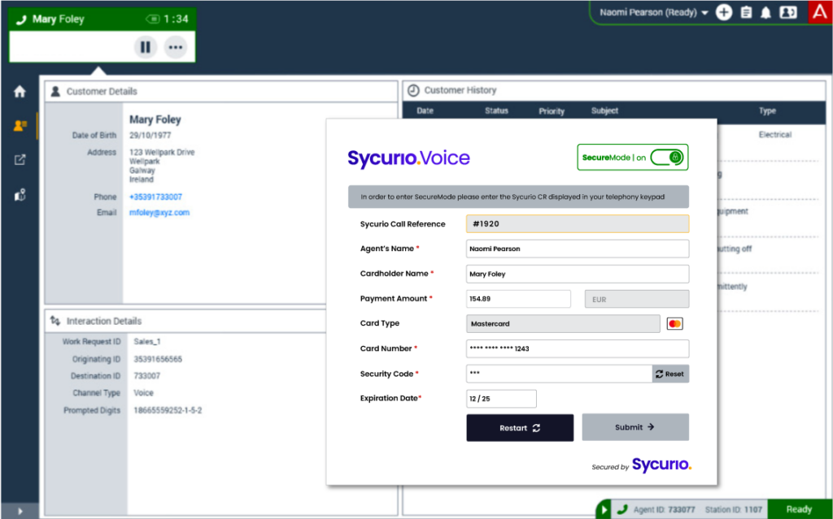Click the Customer Details person icon
Image resolution: width=833 pixels, height=519 pixels.
pyautogui.click(x=55, y=91)
